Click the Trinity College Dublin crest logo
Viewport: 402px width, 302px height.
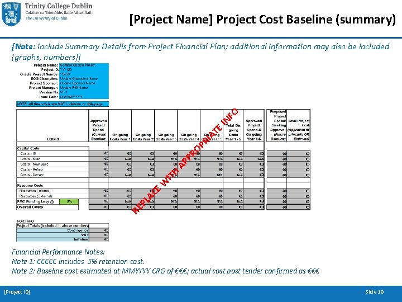11,13
